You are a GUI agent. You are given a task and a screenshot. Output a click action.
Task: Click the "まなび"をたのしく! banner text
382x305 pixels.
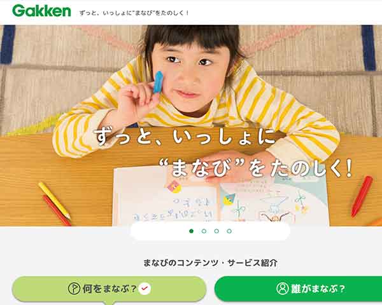tap(256, 168)
